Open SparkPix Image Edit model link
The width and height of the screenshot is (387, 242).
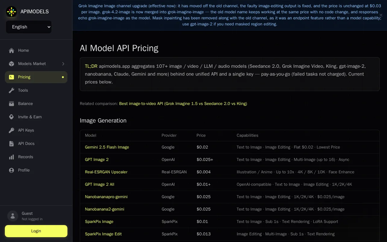103,234
